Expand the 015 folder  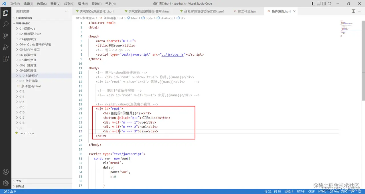tap(42, 107)
